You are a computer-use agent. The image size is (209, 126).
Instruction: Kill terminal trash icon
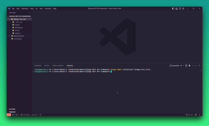[189, 66]
